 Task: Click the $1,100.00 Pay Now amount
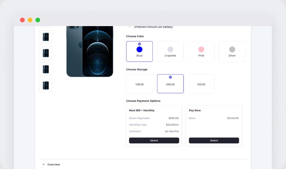coord(233,118)
